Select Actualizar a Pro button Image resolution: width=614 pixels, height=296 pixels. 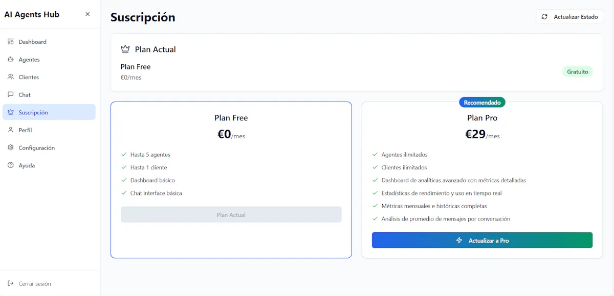482,240
